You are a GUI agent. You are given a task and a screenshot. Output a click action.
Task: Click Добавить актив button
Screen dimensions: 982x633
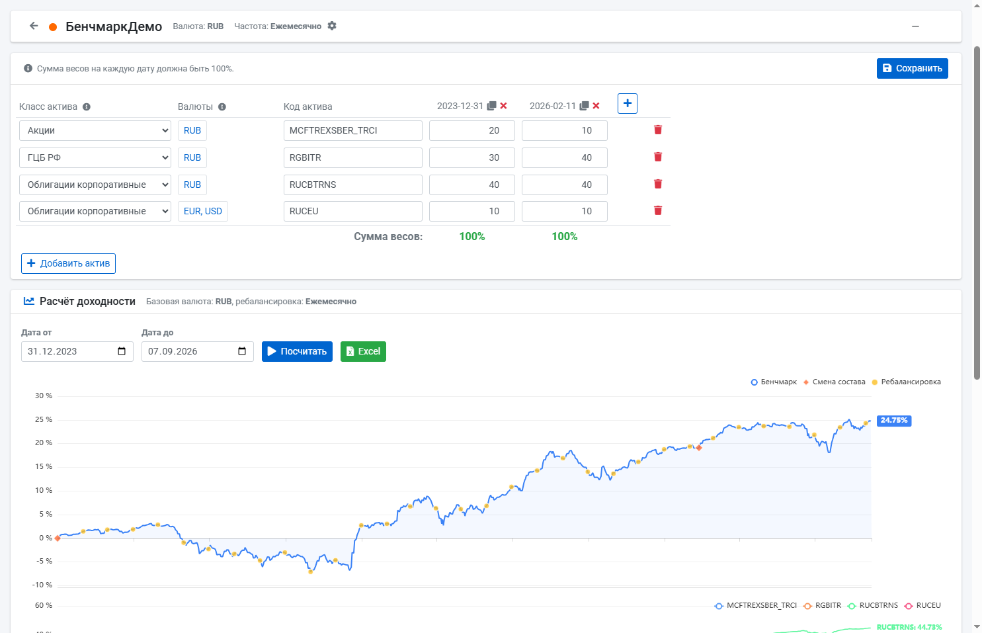pos(68,263)
